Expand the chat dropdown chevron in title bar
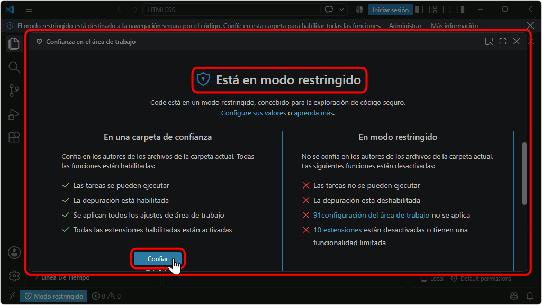 (341, 10)
